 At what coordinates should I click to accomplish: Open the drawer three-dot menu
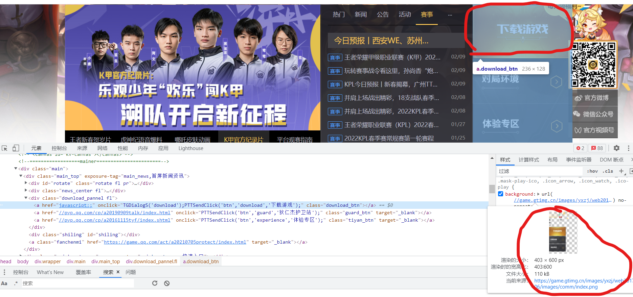(x=4, y=272)
